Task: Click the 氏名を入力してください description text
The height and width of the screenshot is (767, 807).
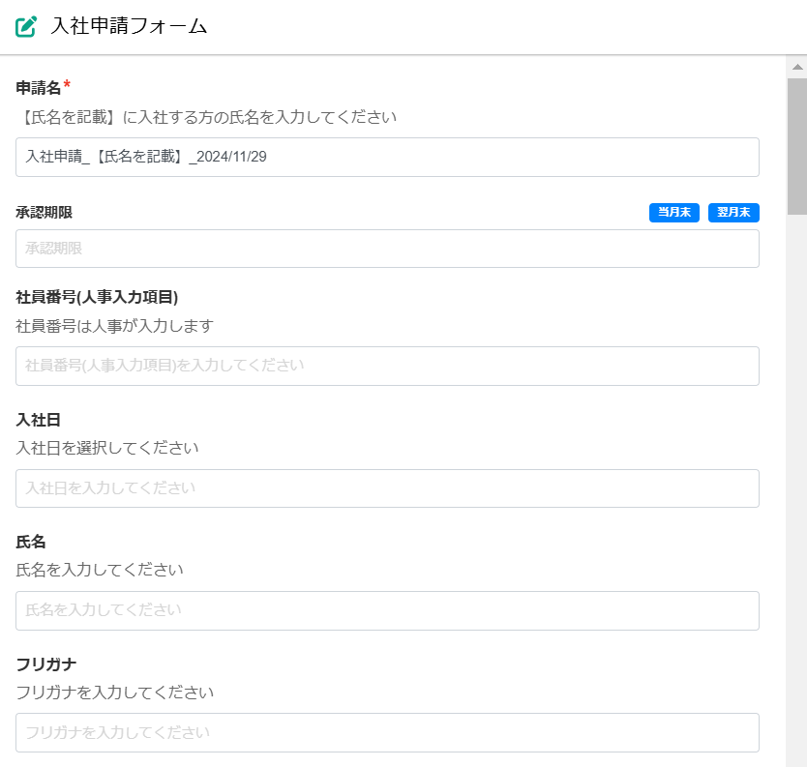Action: 100,570
